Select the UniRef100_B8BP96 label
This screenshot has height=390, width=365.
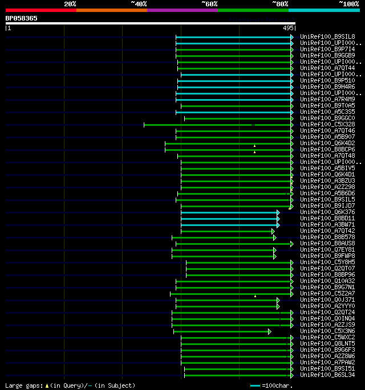tap(327, 275)
